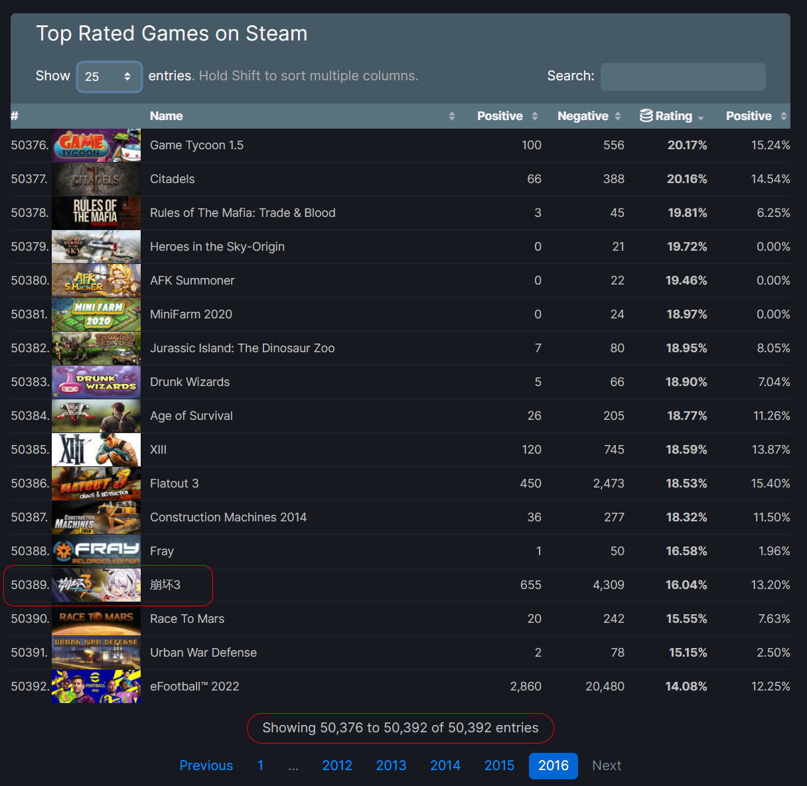The width and height of the screenshot is (807, 786).
Task: Open the Race To Mars thumbnail
Action: 96,619
